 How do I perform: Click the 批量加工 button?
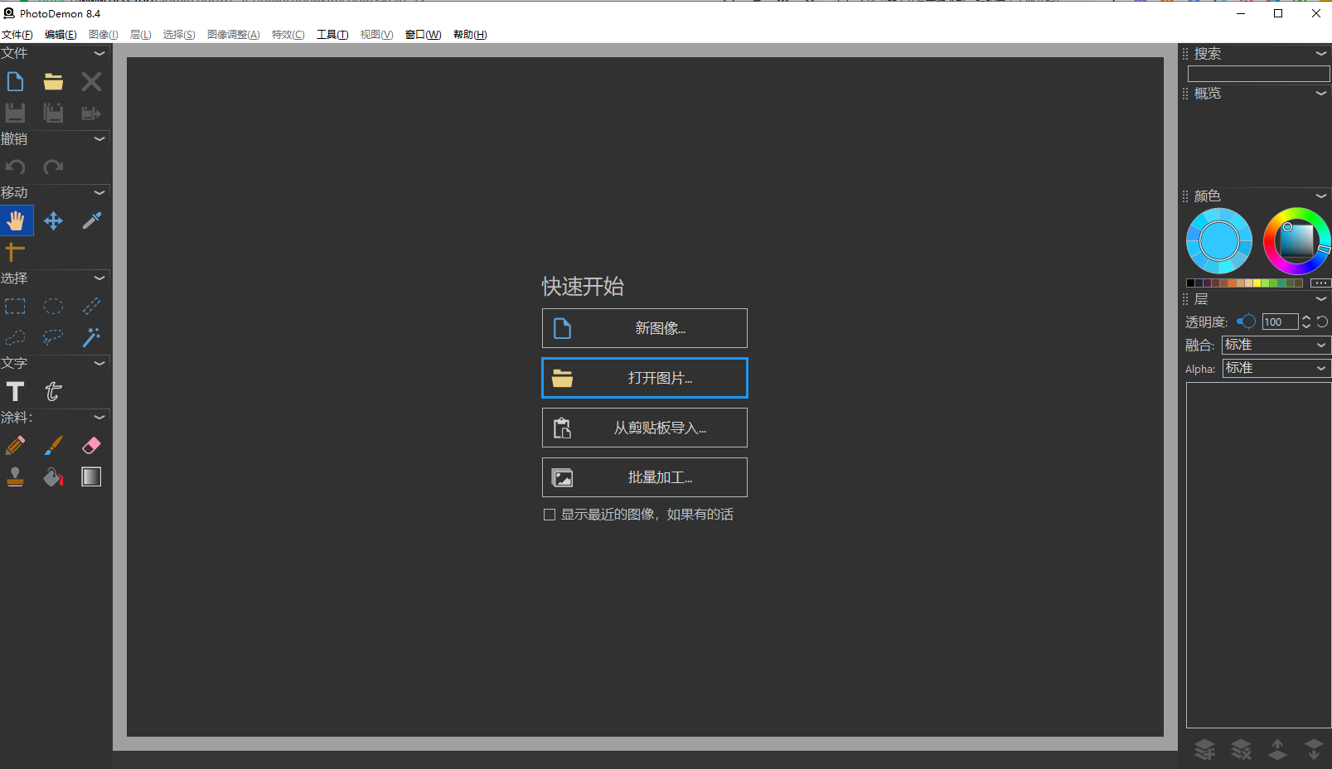644,477
